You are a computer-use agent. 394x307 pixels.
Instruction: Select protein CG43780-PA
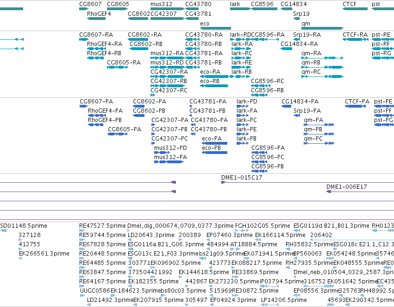click(193, 125)
